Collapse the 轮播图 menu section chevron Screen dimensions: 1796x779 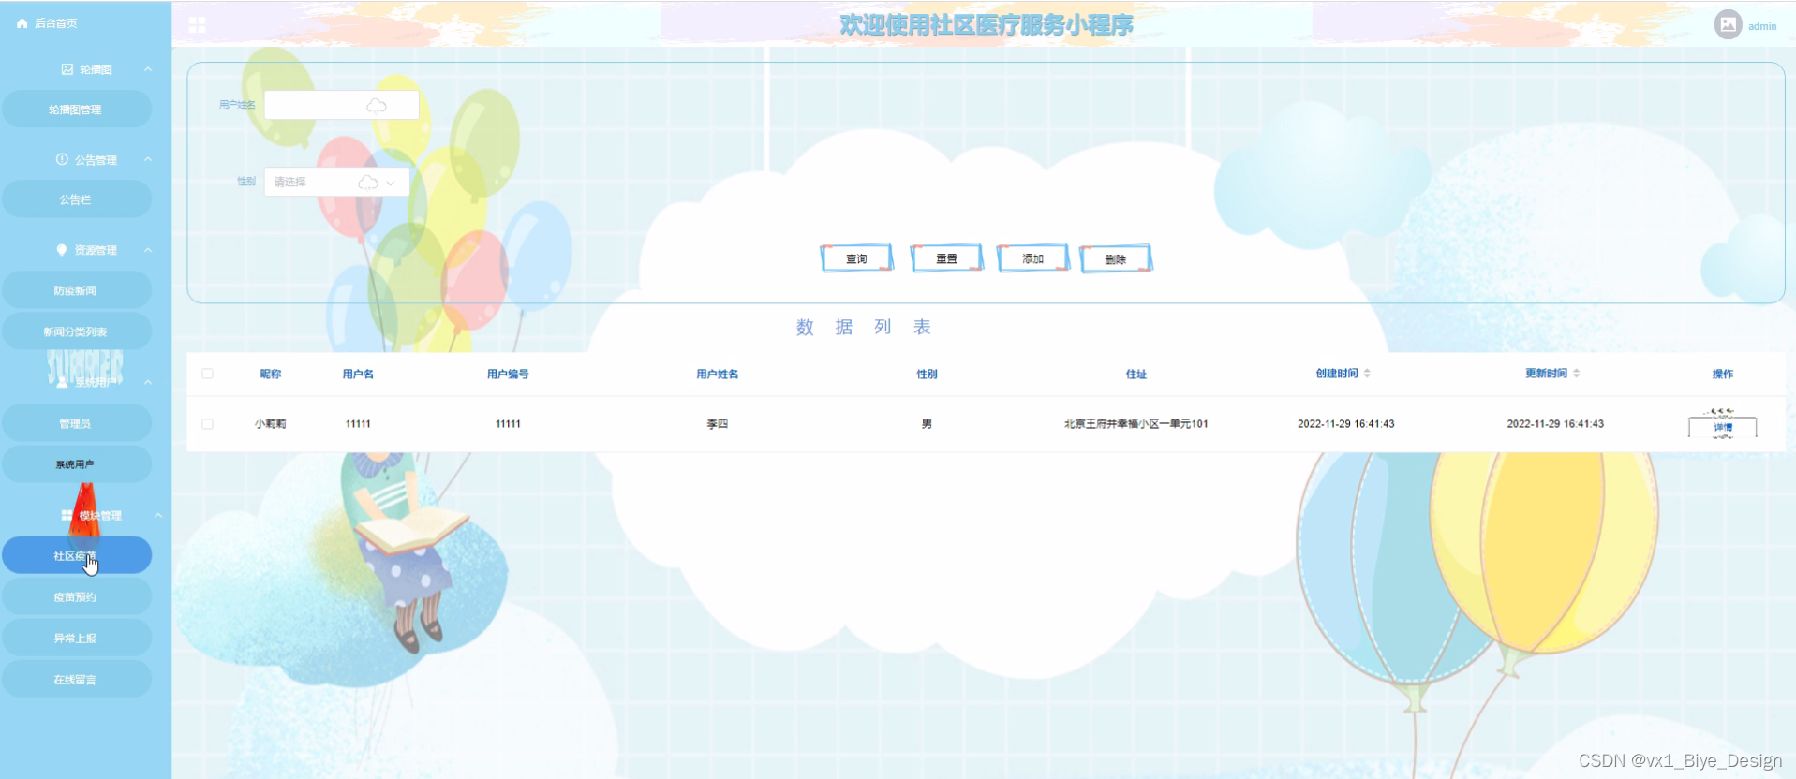point(148,69)
